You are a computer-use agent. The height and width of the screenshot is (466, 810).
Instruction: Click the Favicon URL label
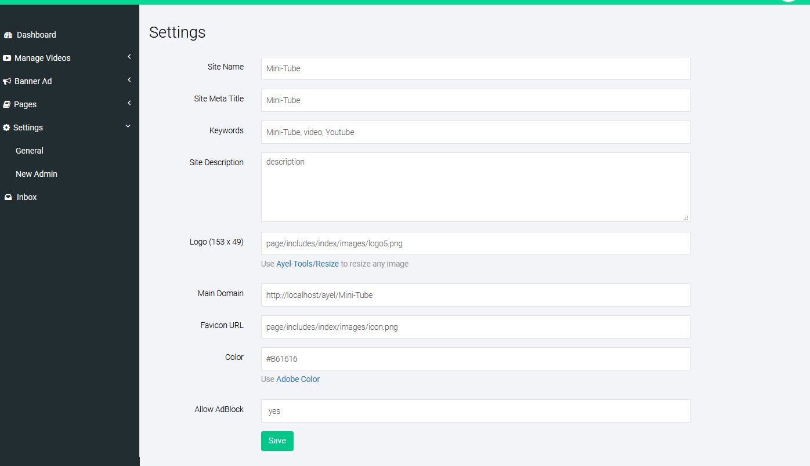pos(222,325)
